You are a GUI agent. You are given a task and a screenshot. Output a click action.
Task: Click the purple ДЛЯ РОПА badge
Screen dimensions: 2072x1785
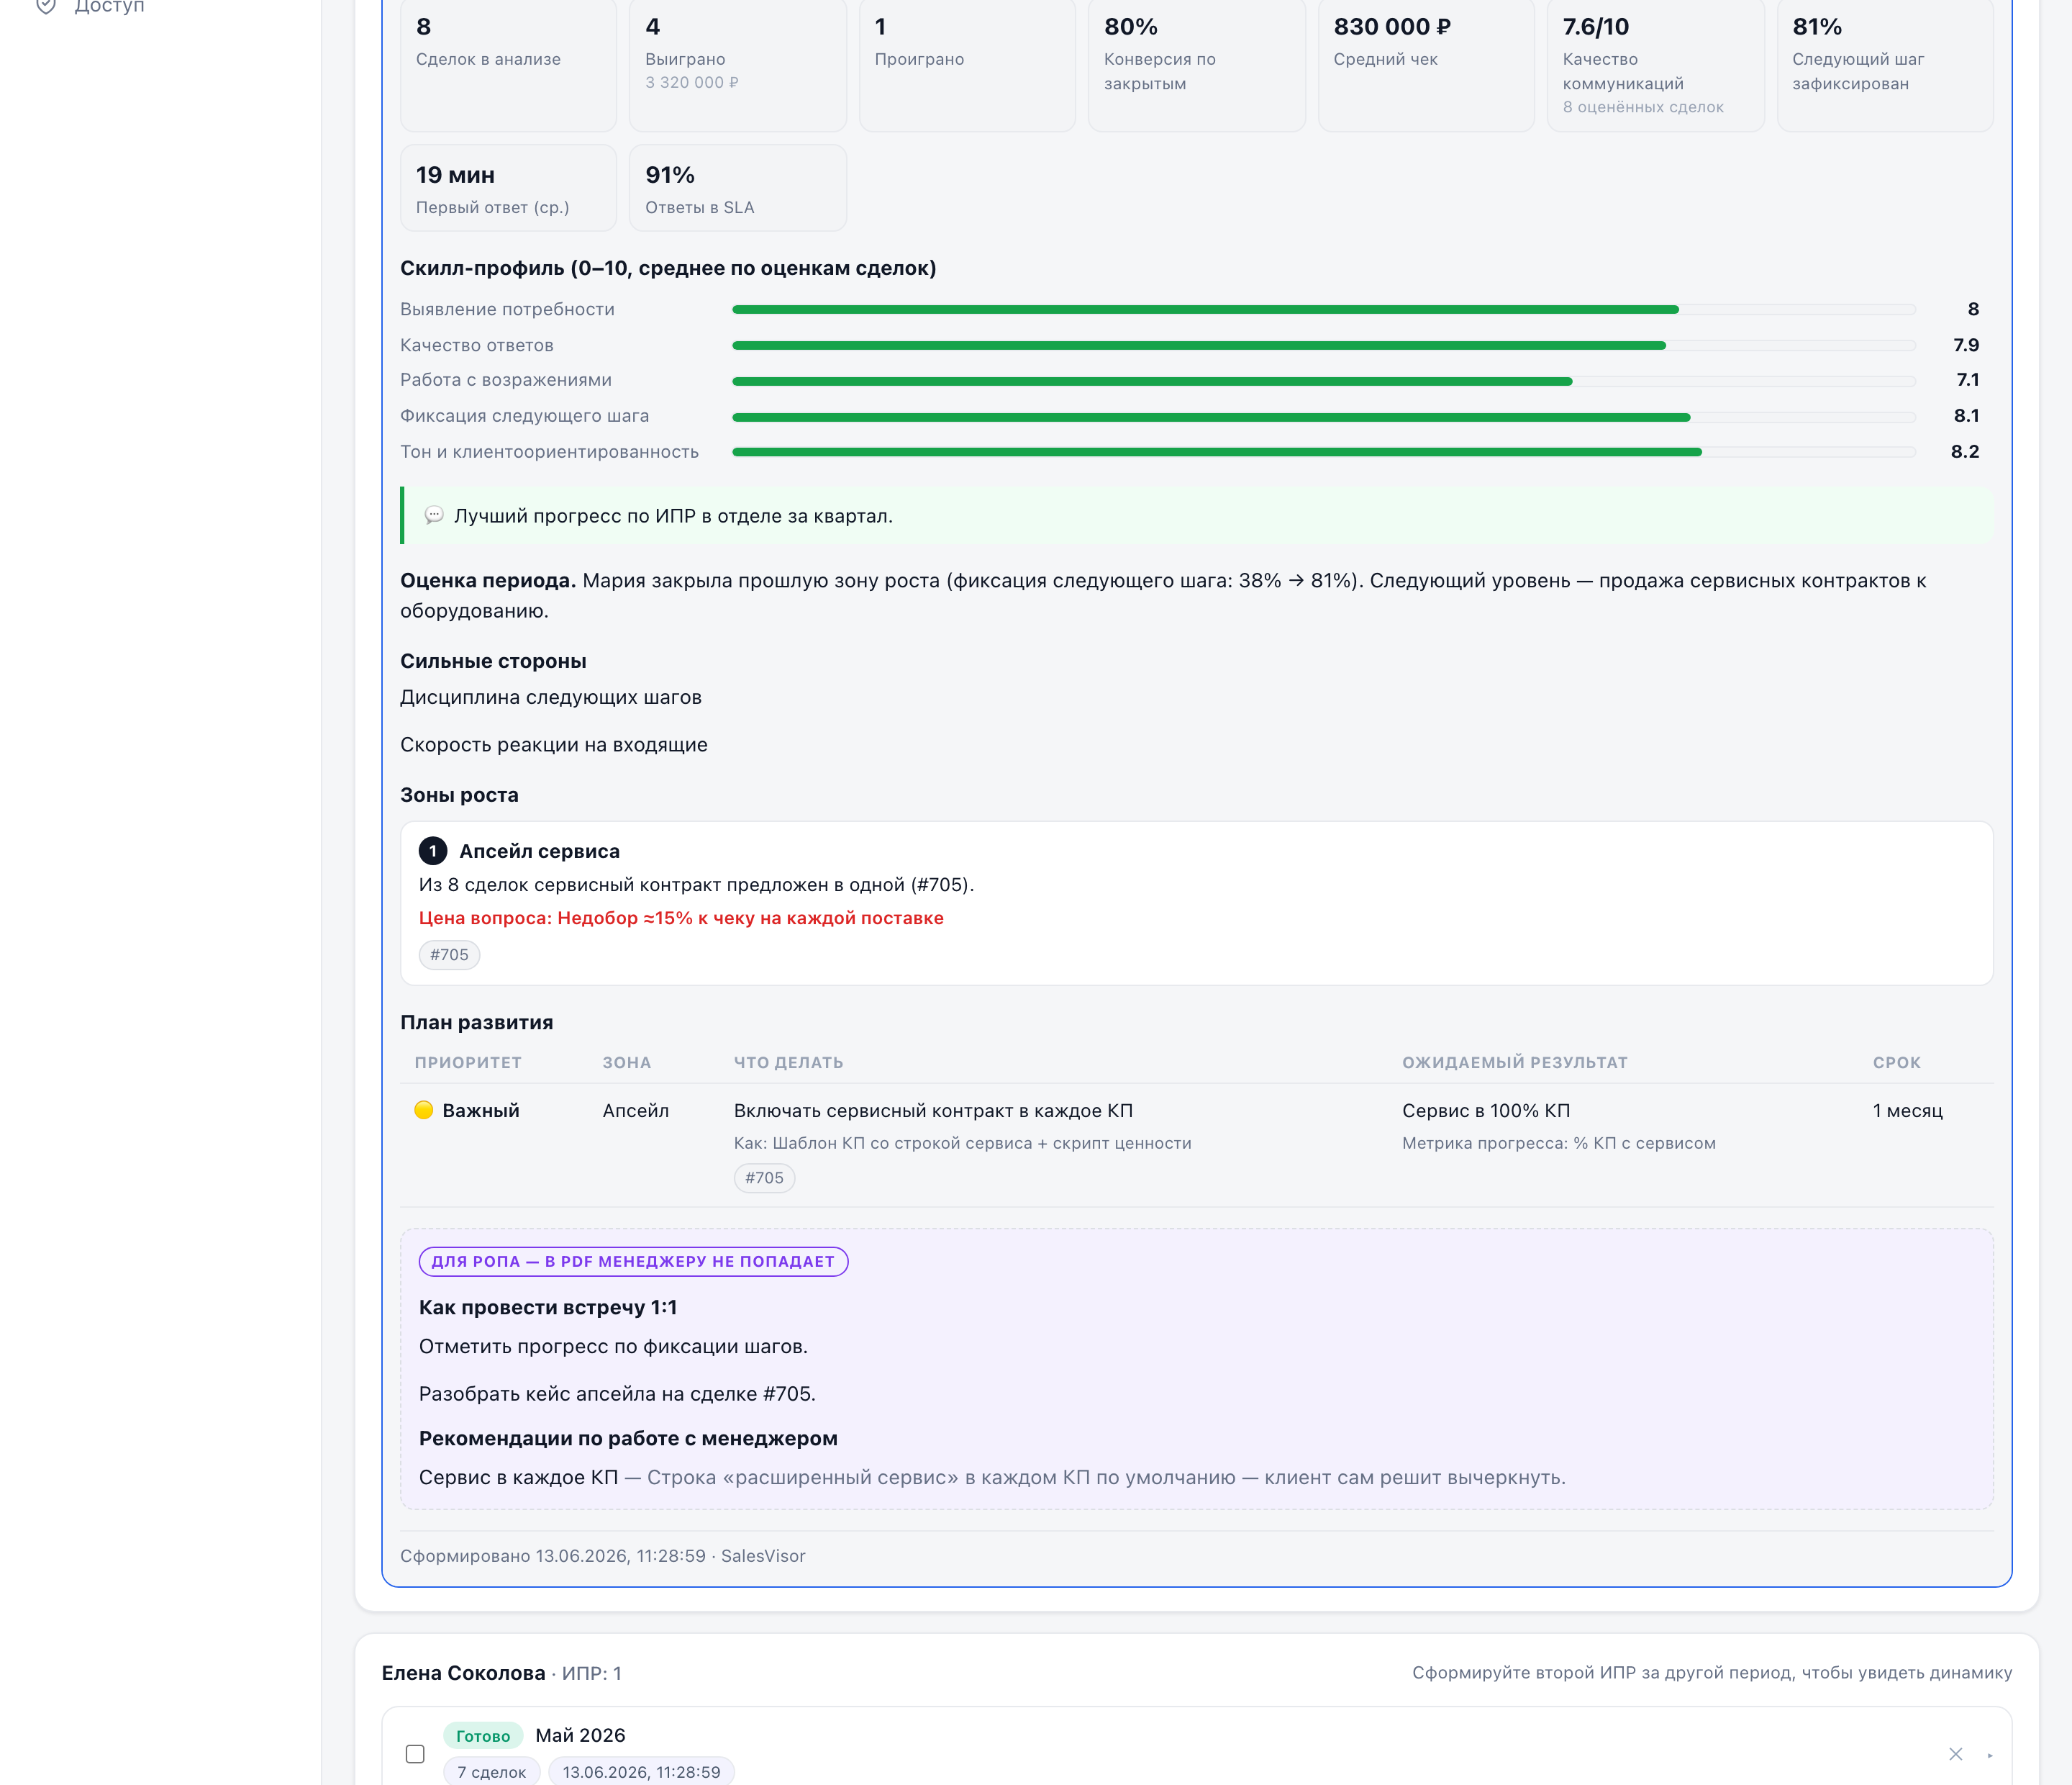(633, 1261)
